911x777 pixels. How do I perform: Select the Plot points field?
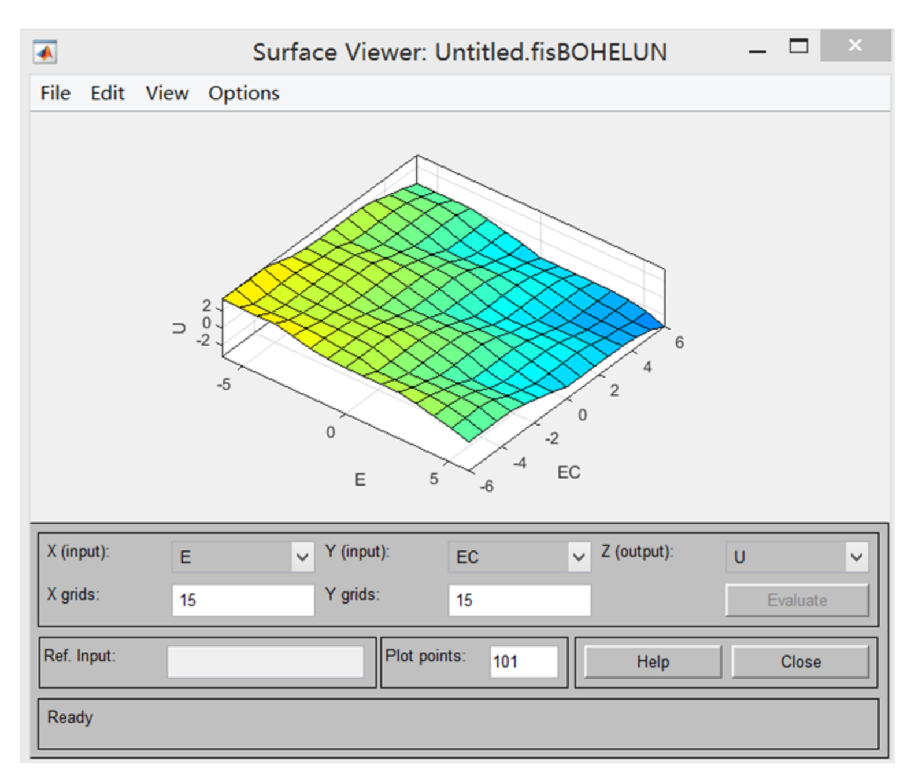click(x=523, y=662)
